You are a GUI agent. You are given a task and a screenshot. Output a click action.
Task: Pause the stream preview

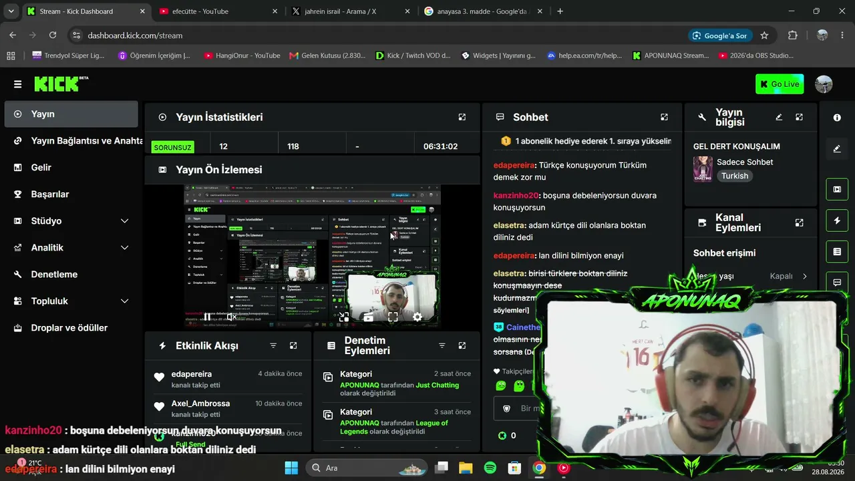pos(207,317)
